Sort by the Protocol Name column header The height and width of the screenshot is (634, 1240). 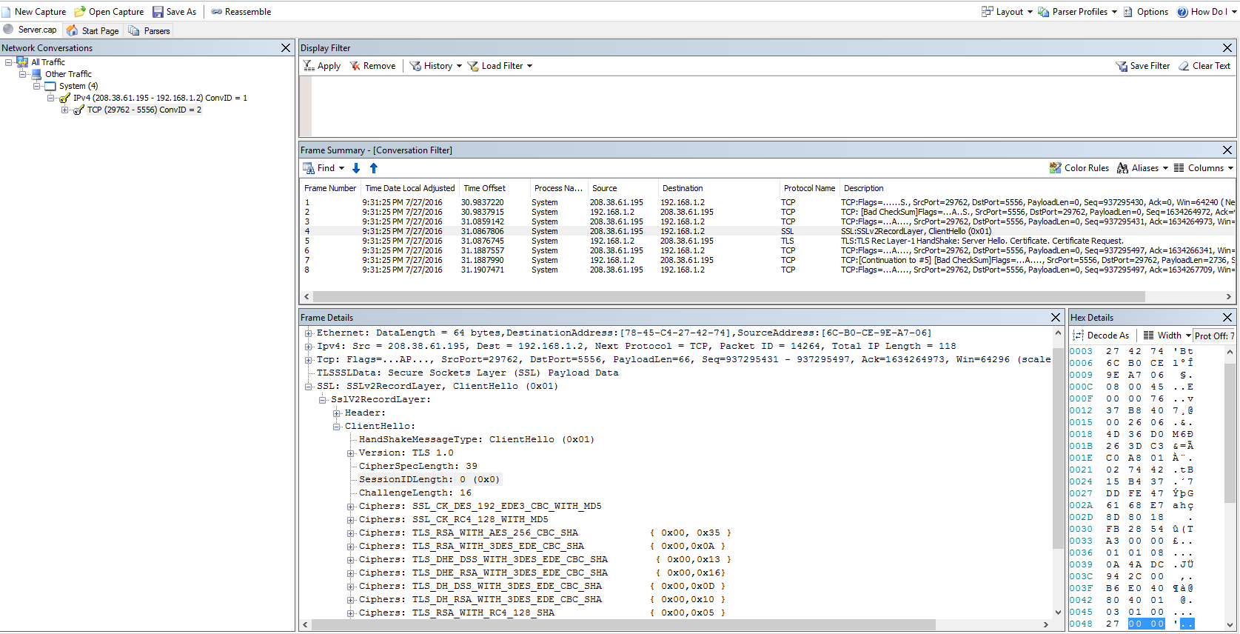[x=809, y=188]
